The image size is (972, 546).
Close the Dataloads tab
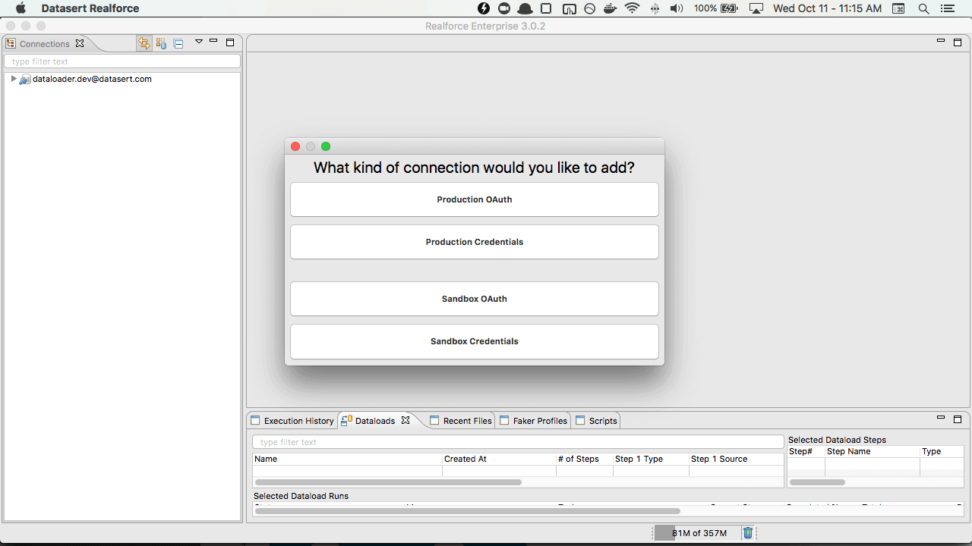point(406,420)
